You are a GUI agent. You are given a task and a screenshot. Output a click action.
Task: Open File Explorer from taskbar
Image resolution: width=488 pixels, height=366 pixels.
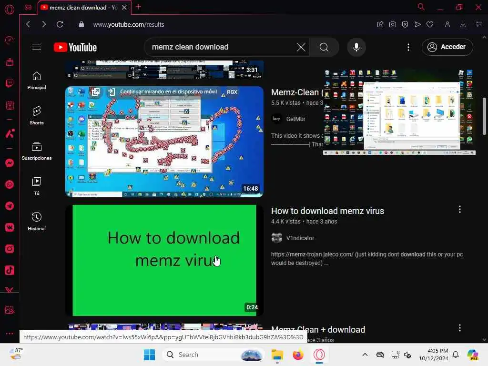277,355
